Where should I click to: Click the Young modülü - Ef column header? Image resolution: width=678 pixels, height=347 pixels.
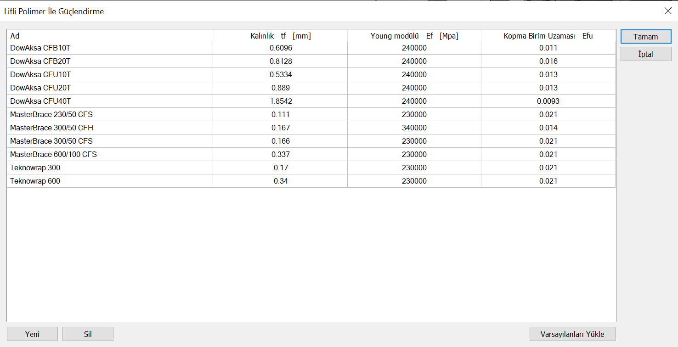(x=414, y=36)
